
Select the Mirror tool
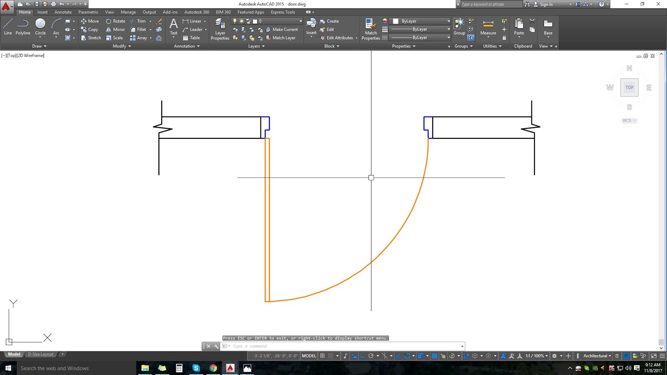tap(115, 29)
